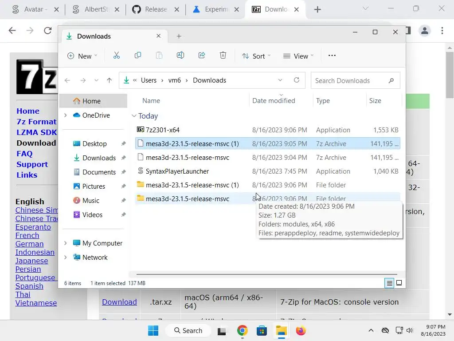This screenshot has height=341, width=454.
Task: Click the Rename icon in Explorer toolbar
Action: coord(180,56)
